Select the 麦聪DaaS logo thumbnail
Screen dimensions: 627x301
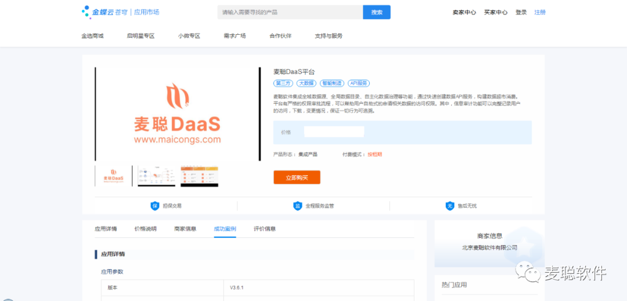(x=114, y=176)
